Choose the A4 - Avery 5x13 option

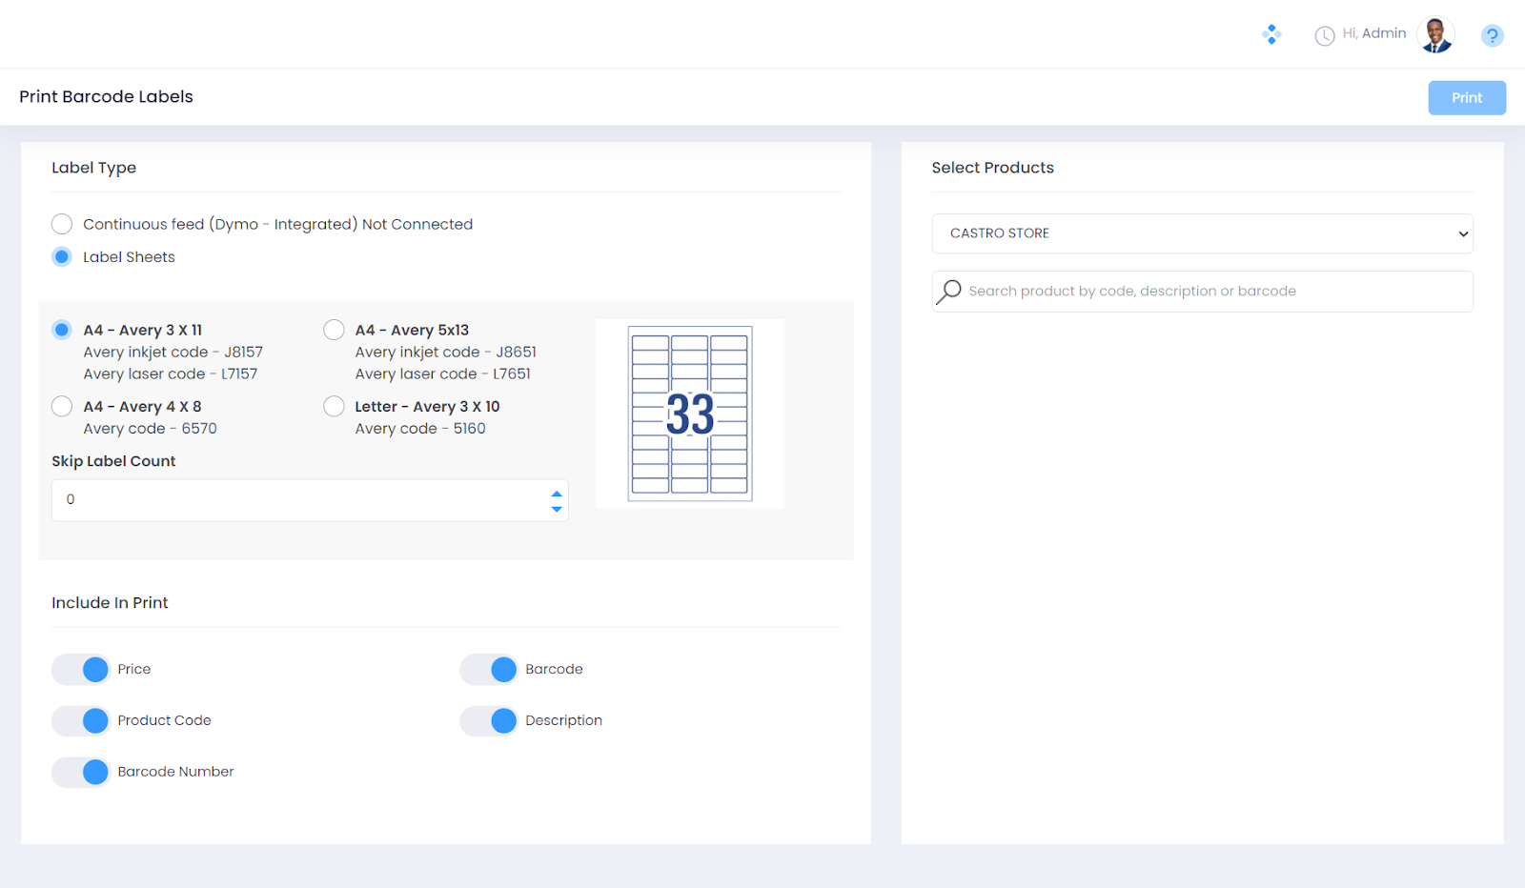pos(334,330)
